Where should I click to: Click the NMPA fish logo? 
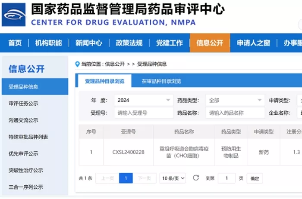[13, 15]
